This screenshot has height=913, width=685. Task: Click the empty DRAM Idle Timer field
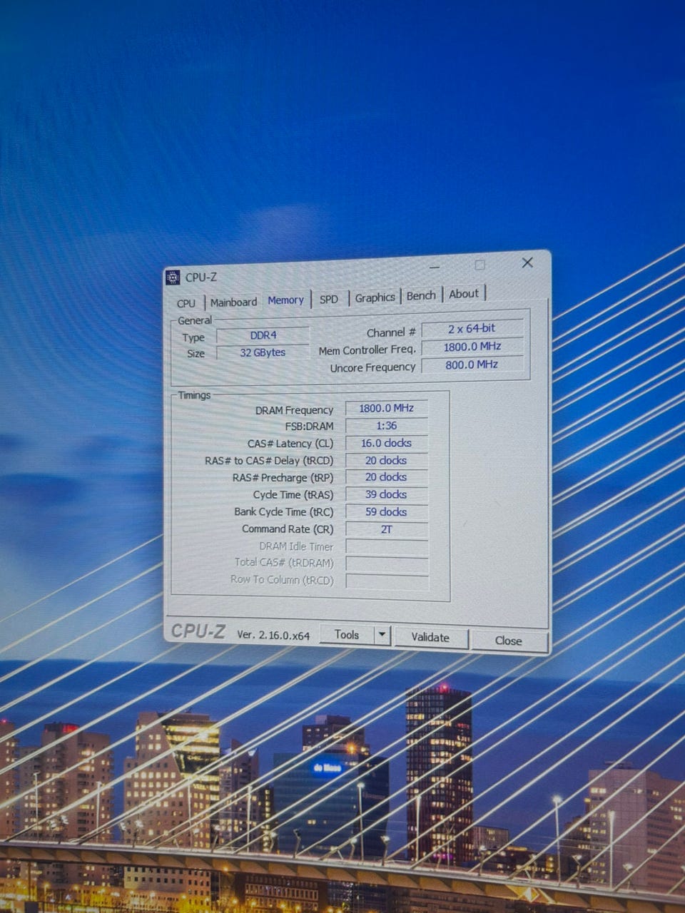(x=387, y=547)
